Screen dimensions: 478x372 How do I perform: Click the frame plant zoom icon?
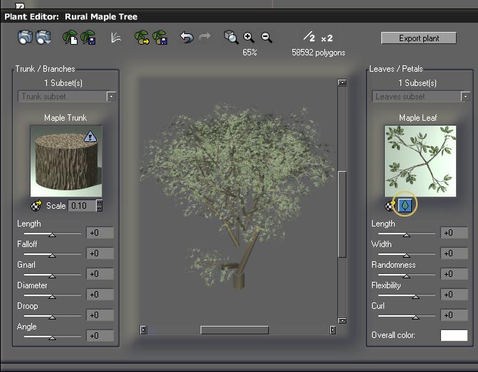pos(230,38)
